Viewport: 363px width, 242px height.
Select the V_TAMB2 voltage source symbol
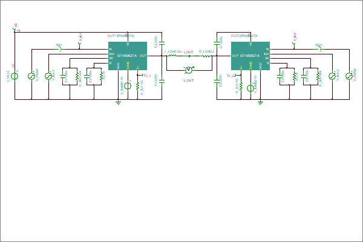click(x=250, y=88)
